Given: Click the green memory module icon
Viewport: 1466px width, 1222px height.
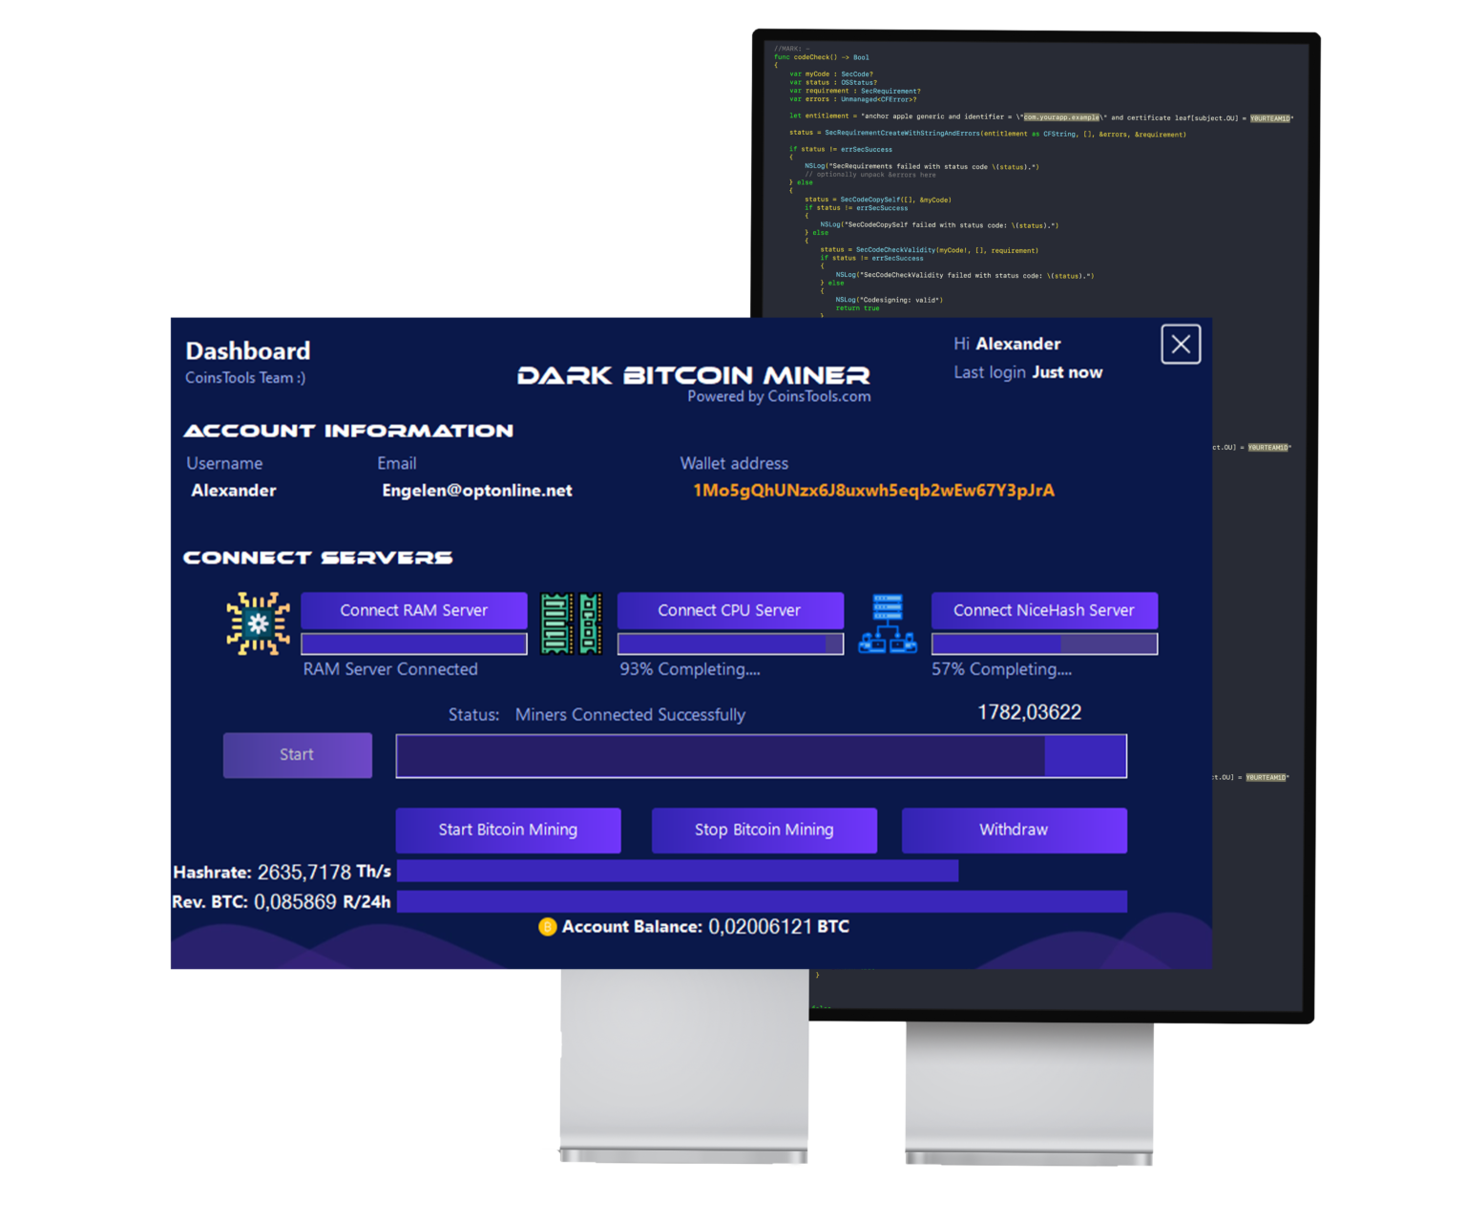Looking at the screenshot, I should coord(572,623).
